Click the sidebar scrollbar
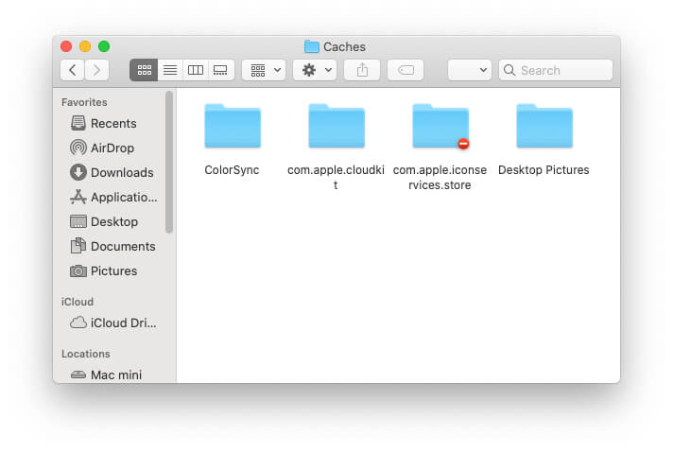Image resolution: width=673 pixels, height=453 pixels. (x=169, y=162)
